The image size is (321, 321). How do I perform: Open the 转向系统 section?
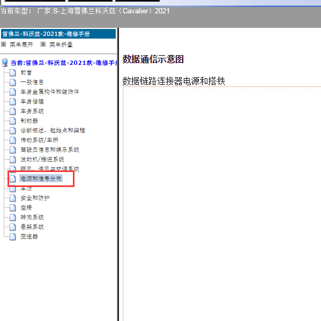32,217
